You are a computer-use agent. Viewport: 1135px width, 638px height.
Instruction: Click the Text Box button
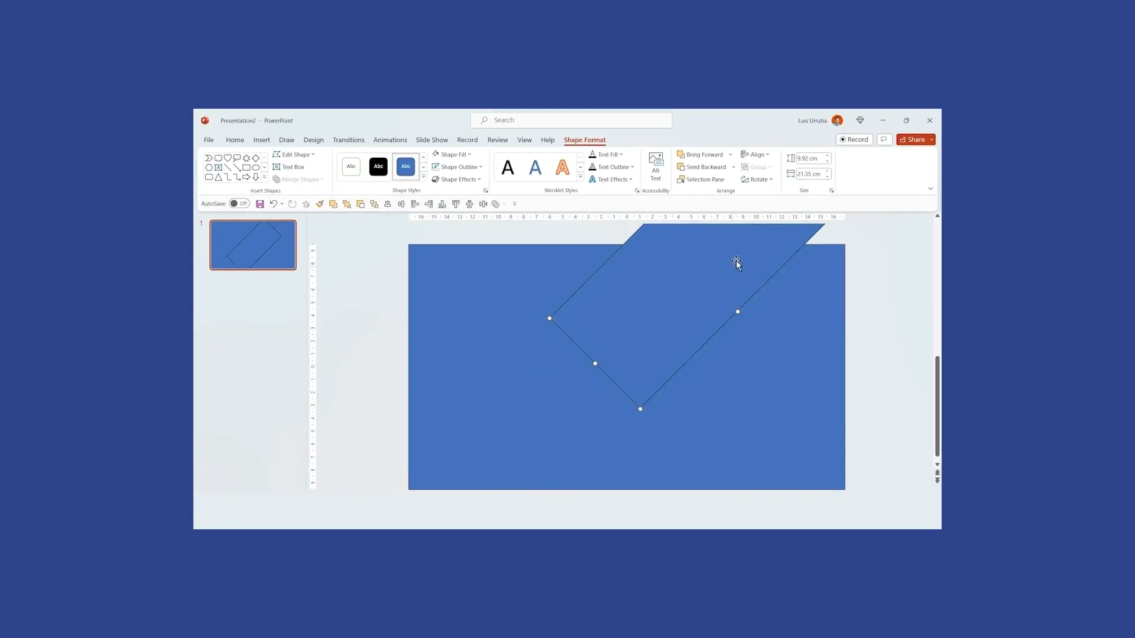pos(288,167)
